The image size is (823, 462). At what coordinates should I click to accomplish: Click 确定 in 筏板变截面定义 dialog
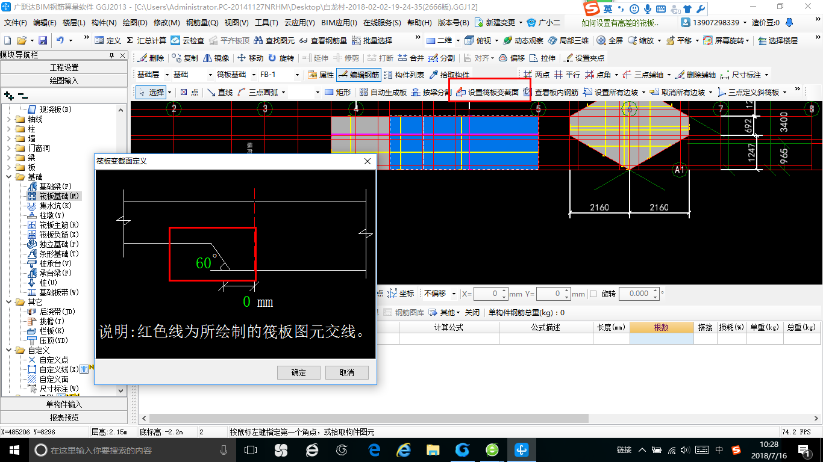click(x=299, y=372)
